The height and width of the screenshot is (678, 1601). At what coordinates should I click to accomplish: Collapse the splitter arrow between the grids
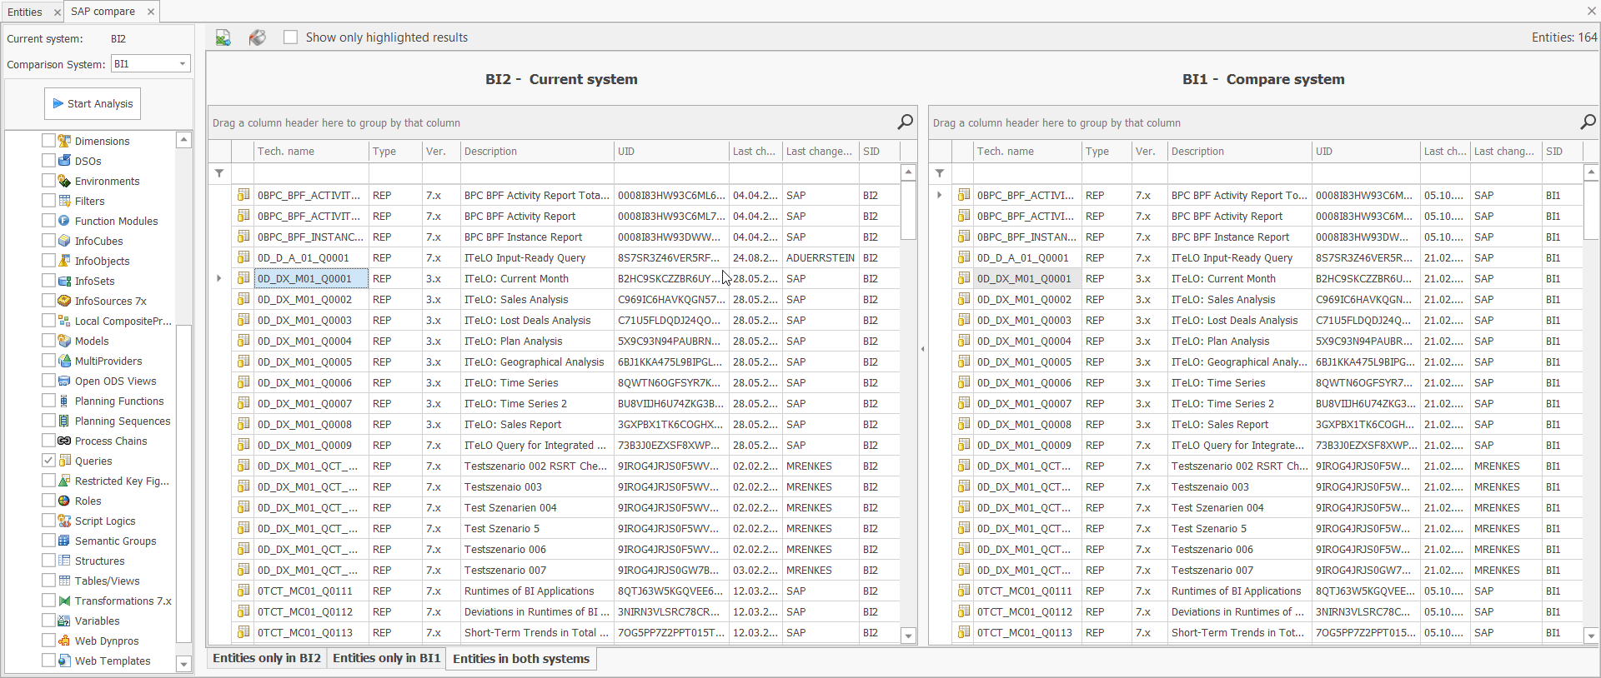coord(923,349)
